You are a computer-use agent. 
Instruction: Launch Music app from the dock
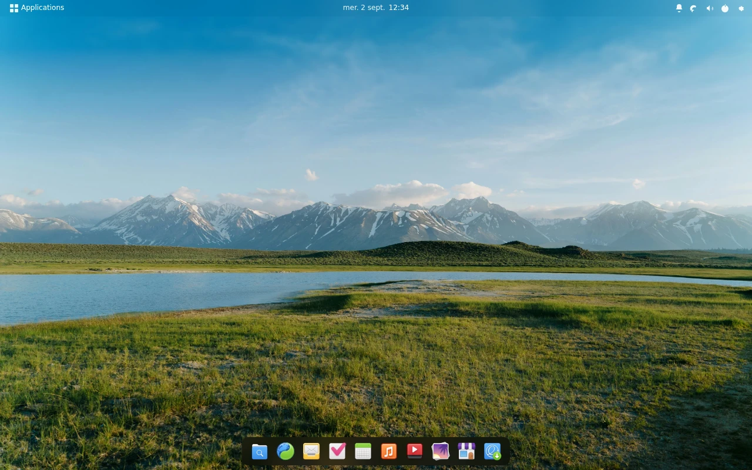pyautogui.click(x=389, y=451)
